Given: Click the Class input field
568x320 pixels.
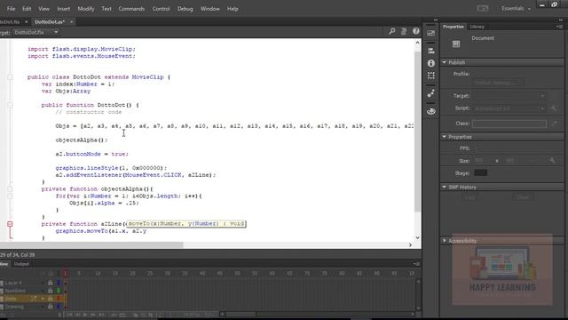Looking at the screenshot, I should coord(509,124).
